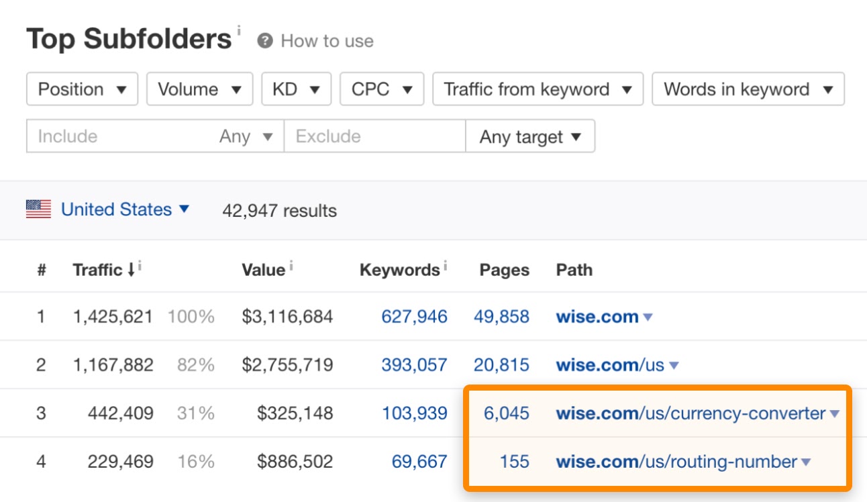
Task: Open the Words in keyword filter
Action: click(748, 89)
